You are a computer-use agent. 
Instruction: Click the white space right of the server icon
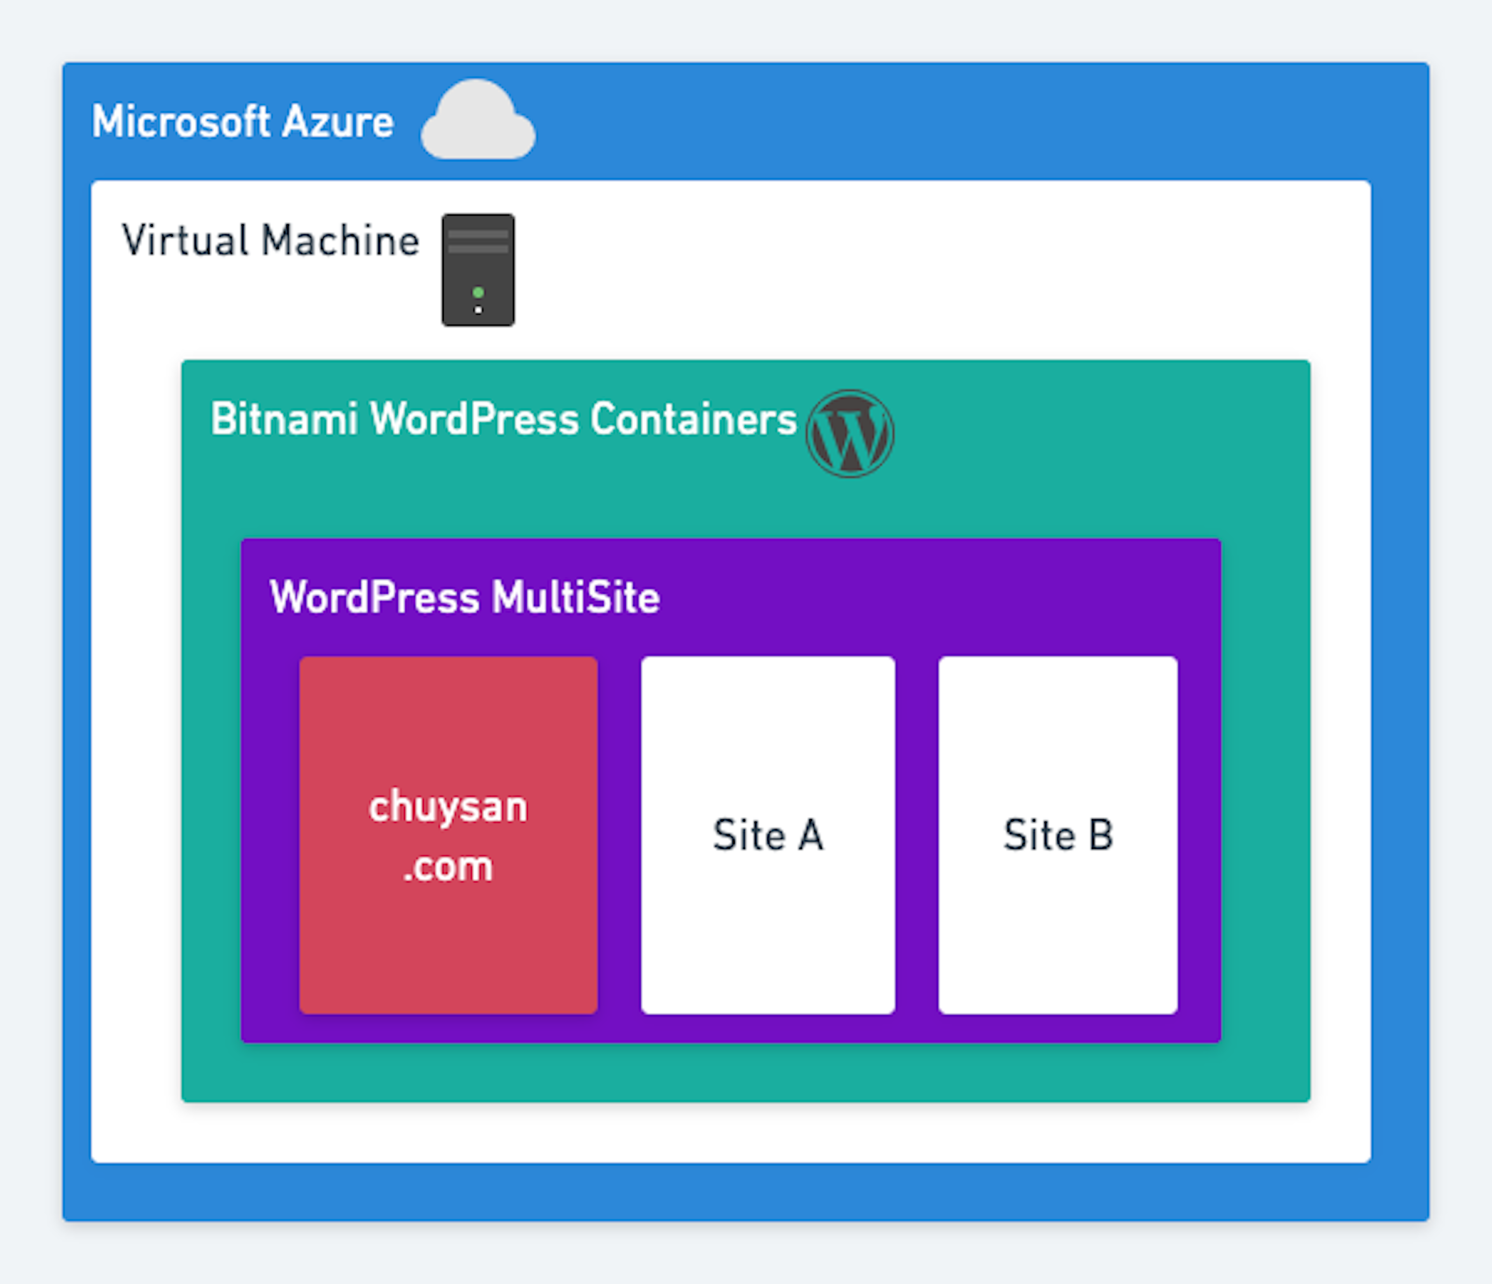(x=936, y=270)
